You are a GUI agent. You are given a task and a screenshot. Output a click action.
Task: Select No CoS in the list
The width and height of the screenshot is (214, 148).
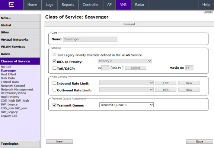pyautogui.click(x=6, y=67)
